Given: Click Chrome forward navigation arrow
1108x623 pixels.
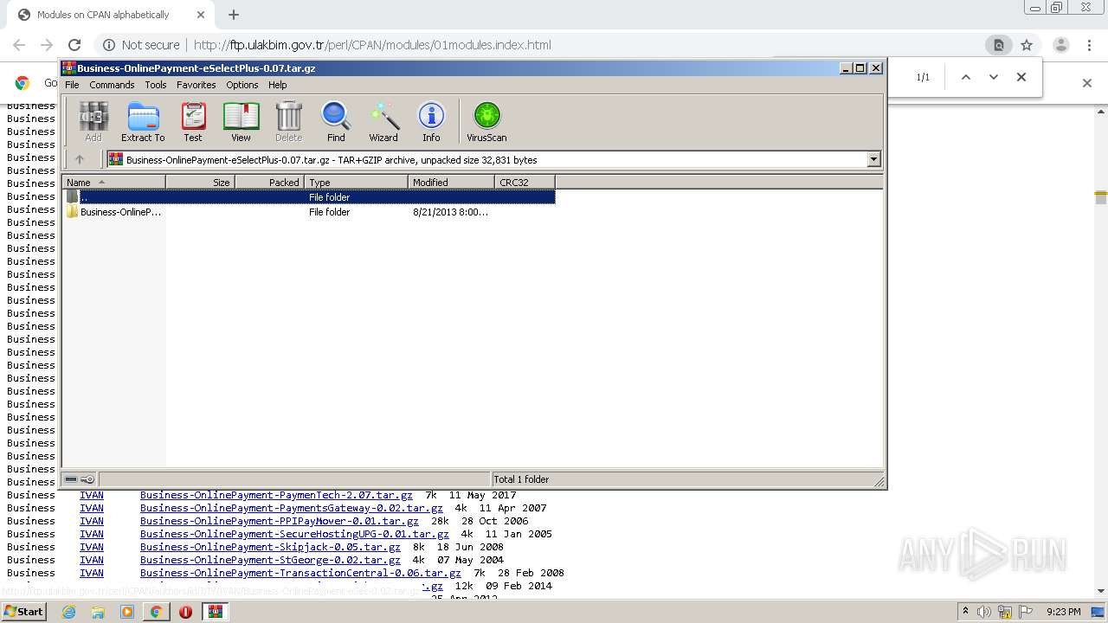Looking at the screenshot, I should pos(47,45).
